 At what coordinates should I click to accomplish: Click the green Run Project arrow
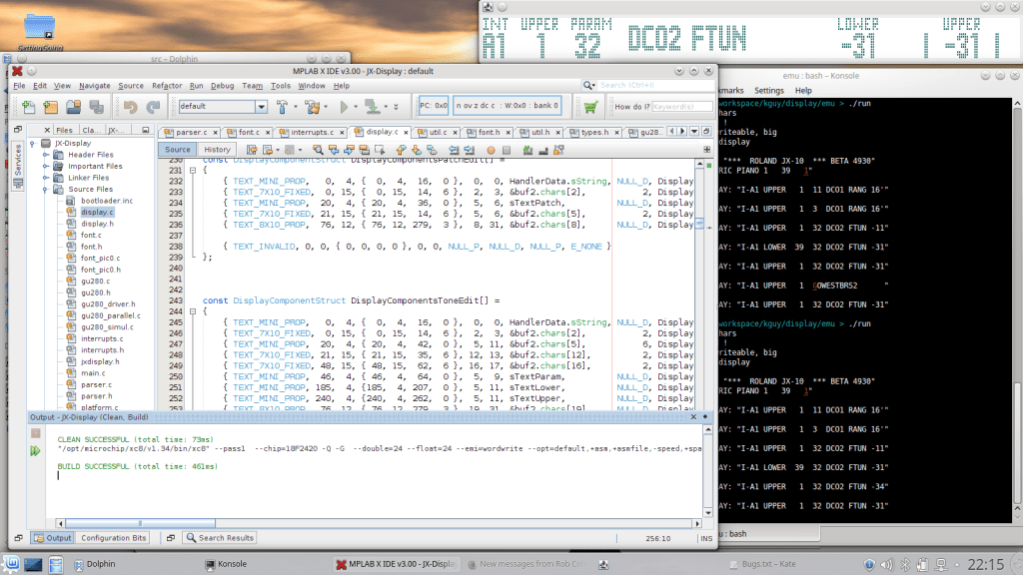click(x=344, y=106)
